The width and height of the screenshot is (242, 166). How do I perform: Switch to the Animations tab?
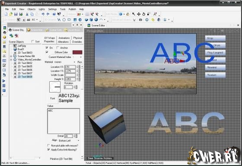(x=64, y=38)
